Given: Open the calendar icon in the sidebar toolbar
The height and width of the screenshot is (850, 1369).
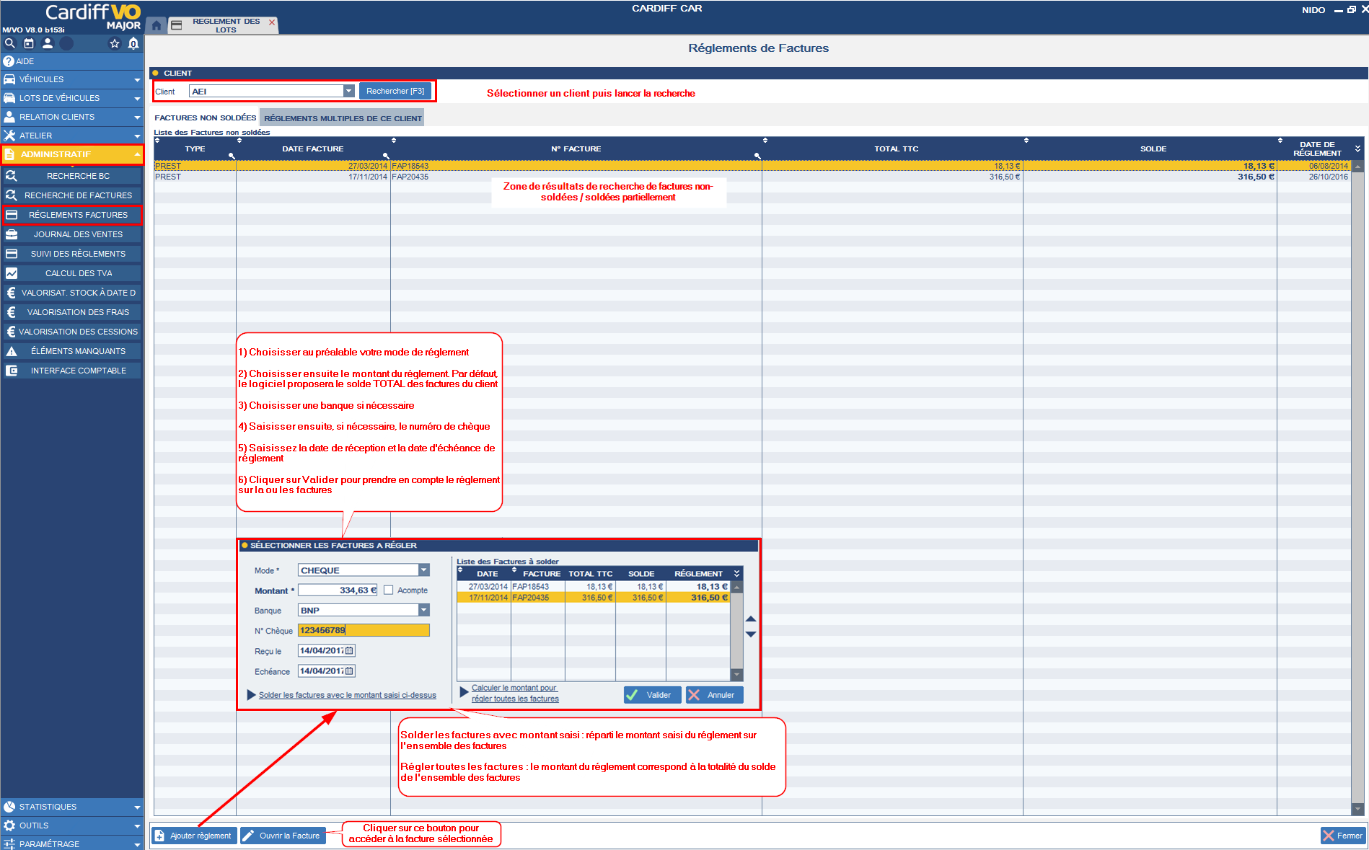Looking at the screenshot, I should 29,43.
